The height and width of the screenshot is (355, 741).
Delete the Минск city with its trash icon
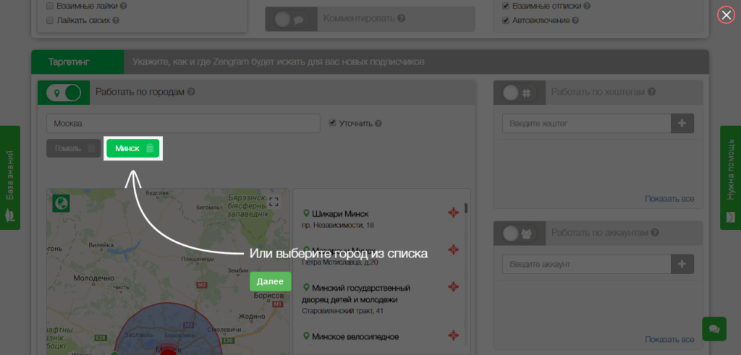click(x=150, y=148)
